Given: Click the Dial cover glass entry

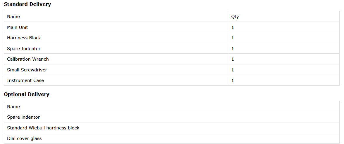Looking at the screenshot, I should [x=24, y=138].
